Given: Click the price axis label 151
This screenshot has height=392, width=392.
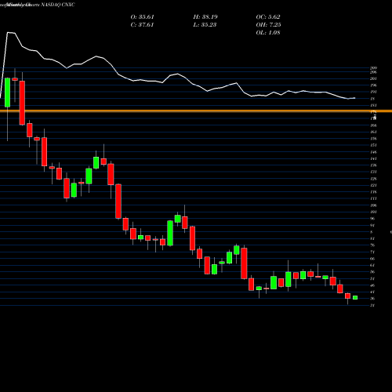Looking at the screenshot, I should [373, 145].
